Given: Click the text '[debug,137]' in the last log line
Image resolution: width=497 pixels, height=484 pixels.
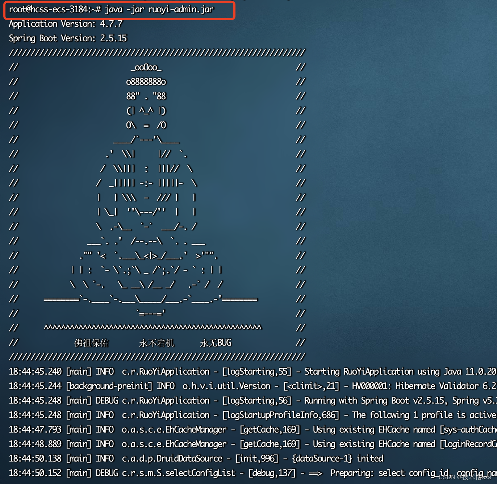Looking at the screenshot, I should click(272, 473).
